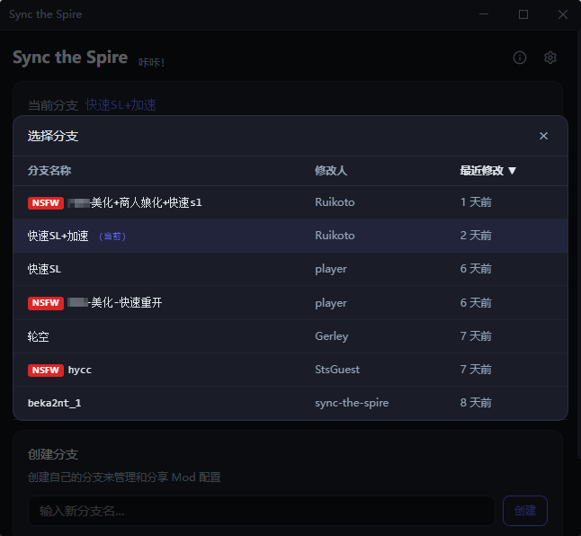The width and height of the screenshot is (581, 536).
Task: Click the 快速SL+加速 current branch link
Action: click(x=121, y=105)
